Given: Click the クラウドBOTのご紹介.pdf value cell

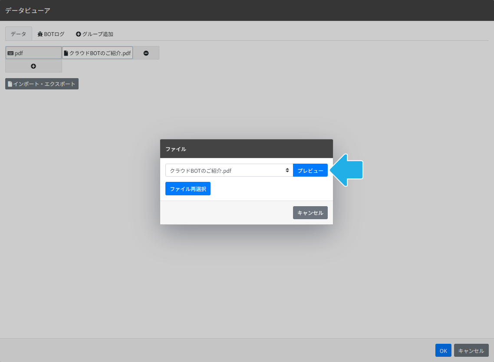Looking at the screenshot, I should point(97,53).
